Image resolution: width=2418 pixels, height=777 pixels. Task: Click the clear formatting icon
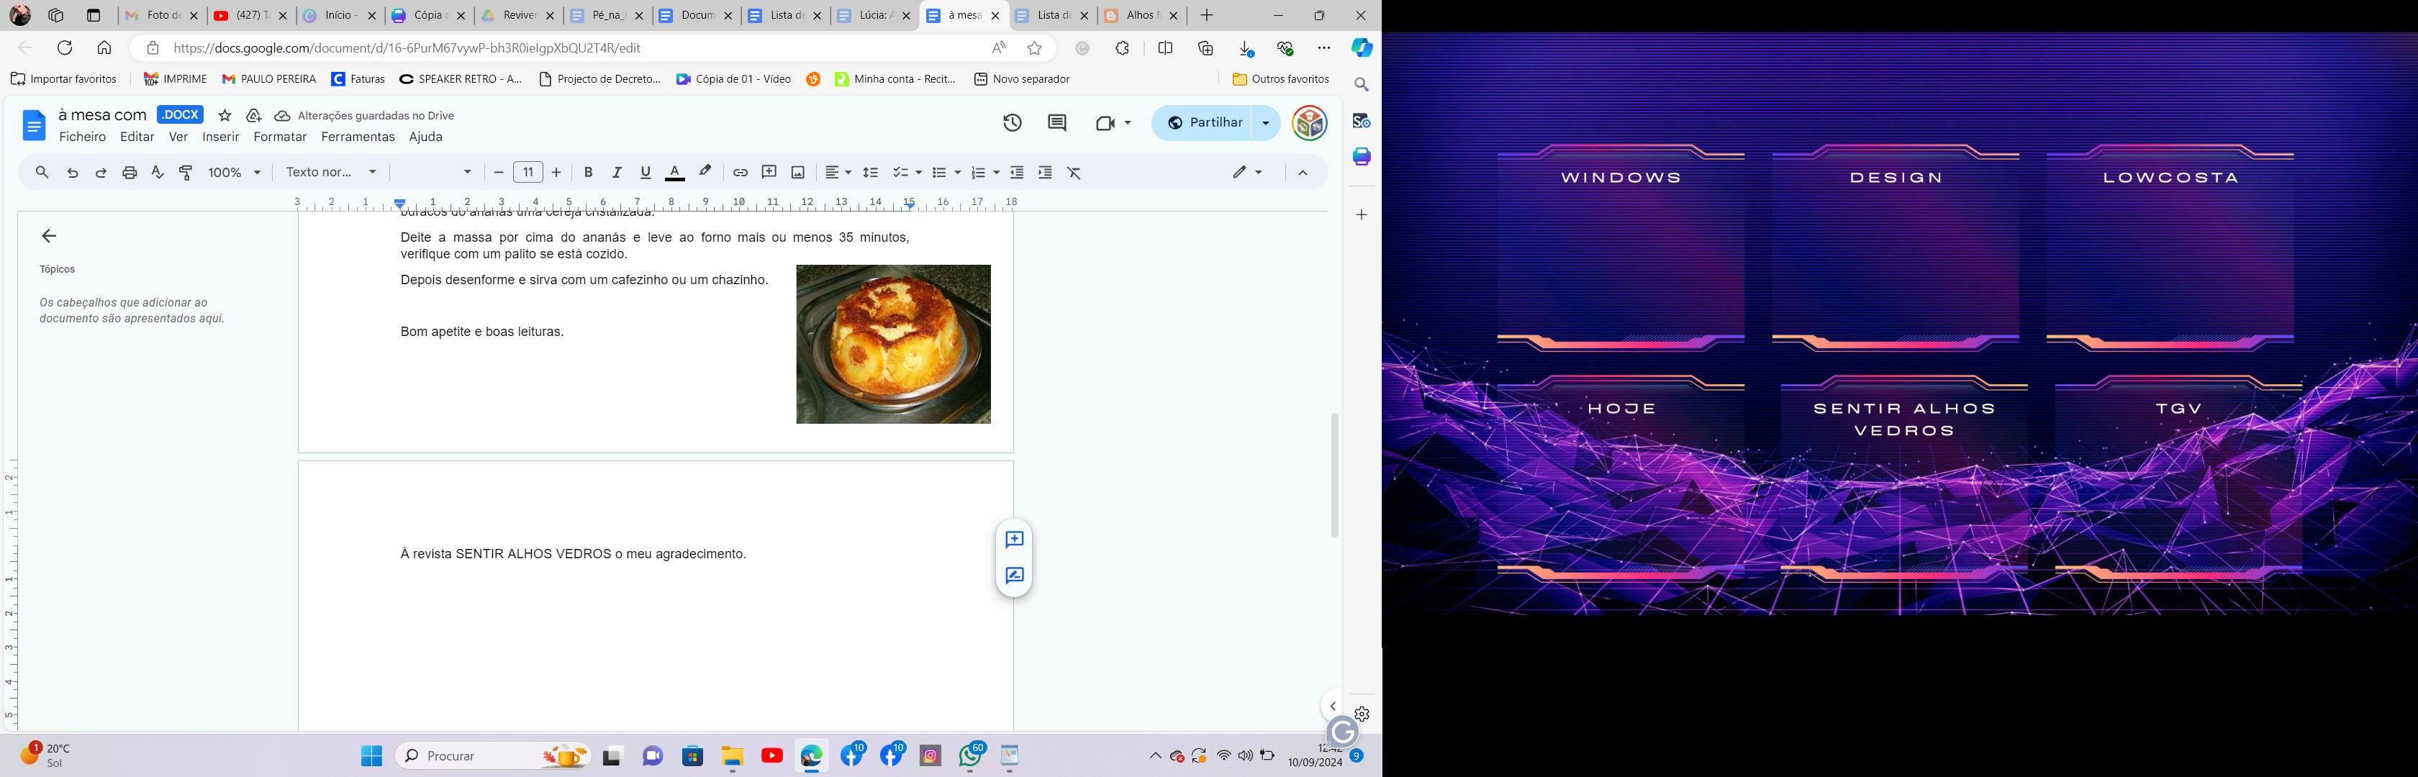[x=1074, y=173]
